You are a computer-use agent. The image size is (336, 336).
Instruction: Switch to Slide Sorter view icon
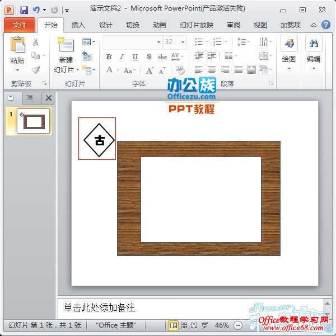click(184, 325)
